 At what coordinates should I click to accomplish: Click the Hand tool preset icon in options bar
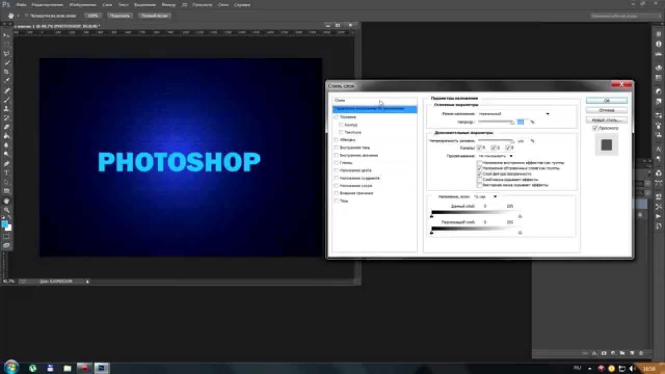pyautogui.click(x=10, y=16)
